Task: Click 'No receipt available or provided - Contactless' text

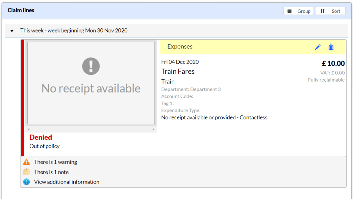Action: point(214,117)
